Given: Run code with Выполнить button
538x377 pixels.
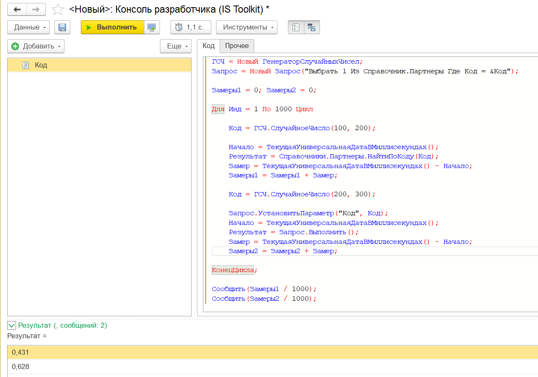Looking at the screenshot, I should [112, 27].
